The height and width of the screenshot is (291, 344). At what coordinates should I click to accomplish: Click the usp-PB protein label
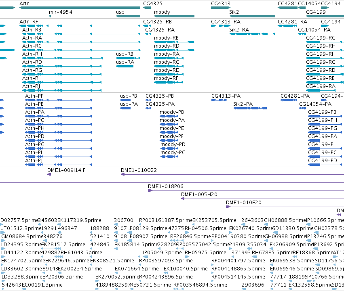pyautogui.click(x=128, y=96)
